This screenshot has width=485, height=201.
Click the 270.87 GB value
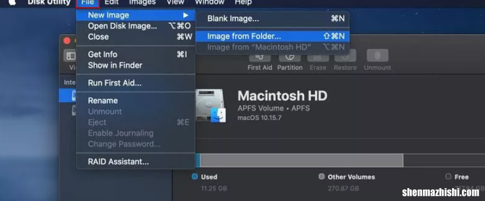click(344, 188)
